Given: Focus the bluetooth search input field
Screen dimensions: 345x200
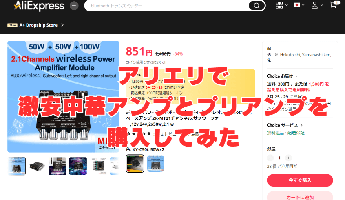Looking at the screenshot, I should coord(166,6).
